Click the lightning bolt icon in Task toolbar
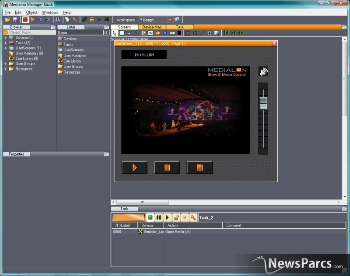The image size is (350, 276). 185,217
